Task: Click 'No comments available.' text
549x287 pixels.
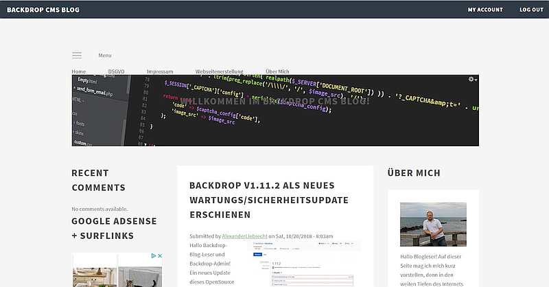Action: [x=100, y=209]
